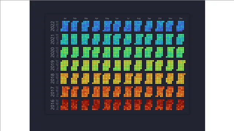This screenshot has width=234, height=131.
Task: Select the 2017 year label
Action: pyautogui.click(x=53, y=92)
